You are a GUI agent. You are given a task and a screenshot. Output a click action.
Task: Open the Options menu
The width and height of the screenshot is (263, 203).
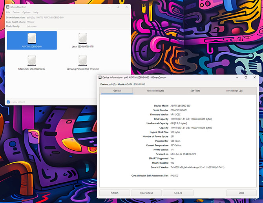tap(27, 13)
